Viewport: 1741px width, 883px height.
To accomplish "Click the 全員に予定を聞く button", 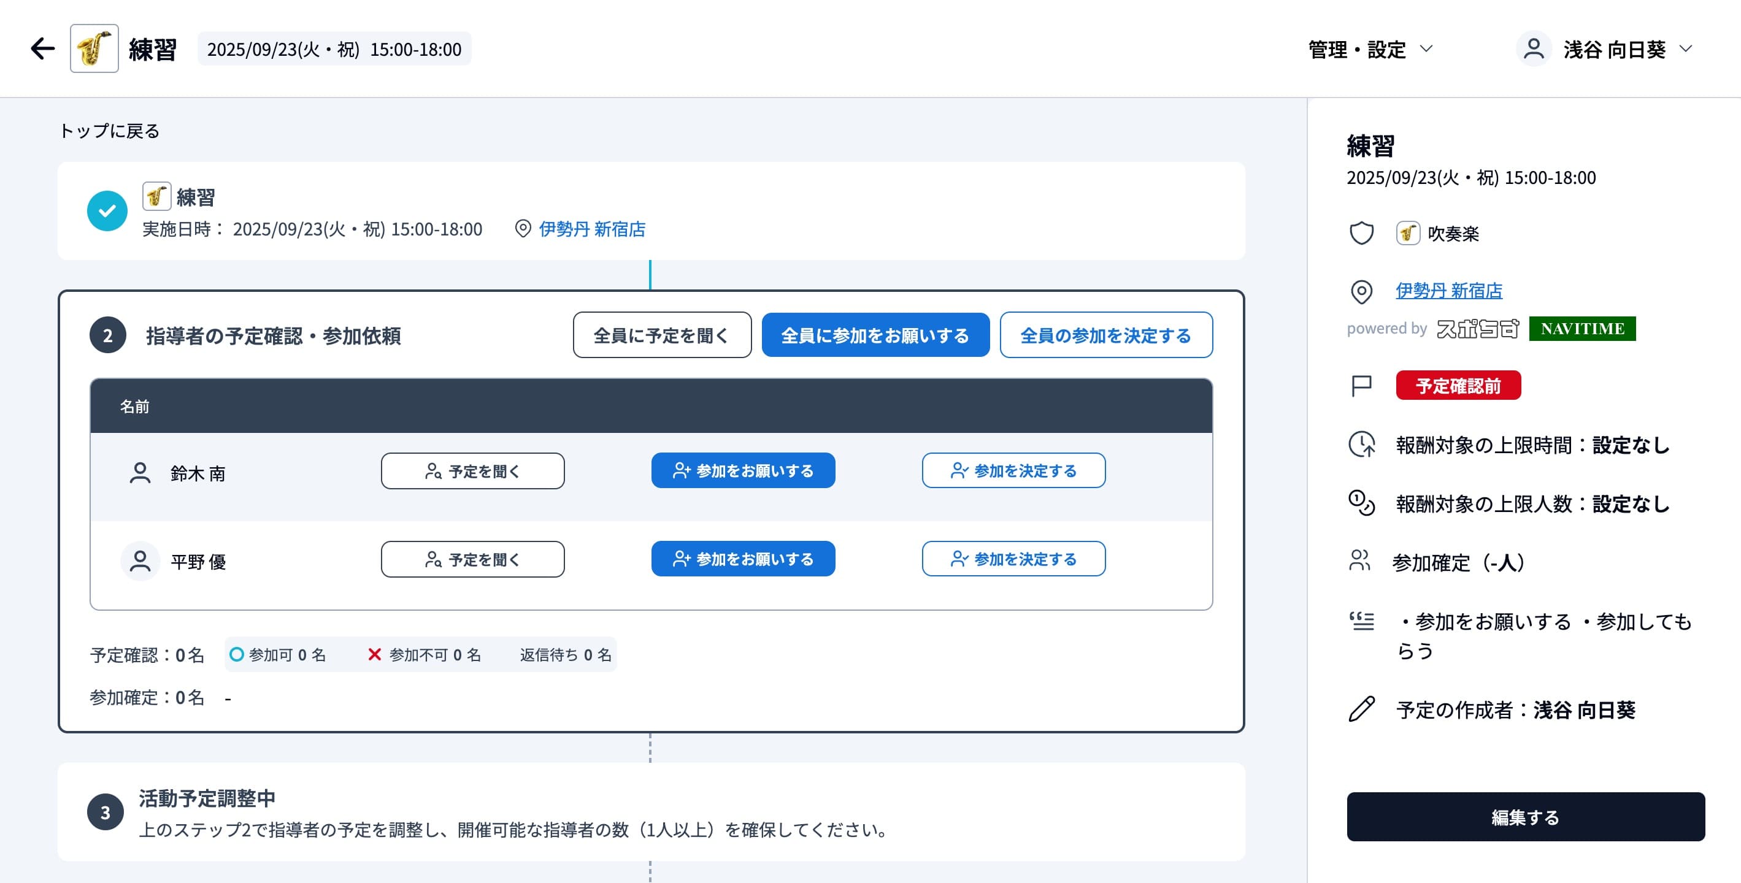I will click(x=662, y=335).
